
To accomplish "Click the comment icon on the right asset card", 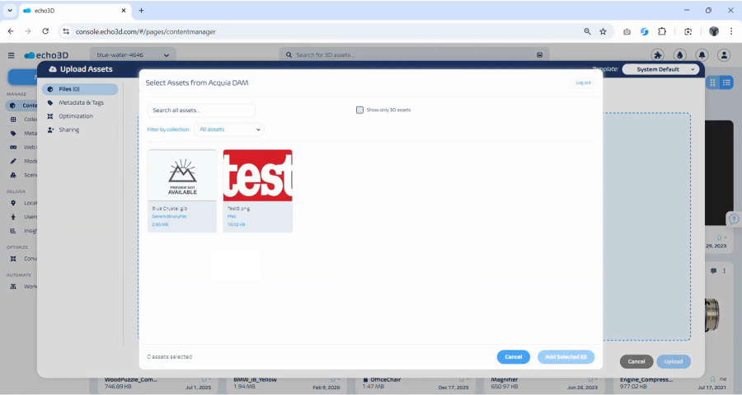I will click(713, 271).
